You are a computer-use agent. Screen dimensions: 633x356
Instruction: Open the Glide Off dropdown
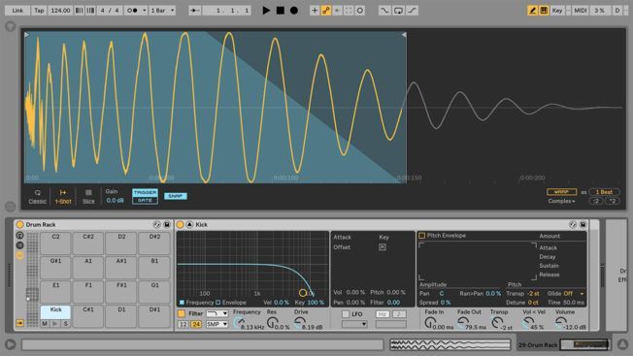click(574, 294)
